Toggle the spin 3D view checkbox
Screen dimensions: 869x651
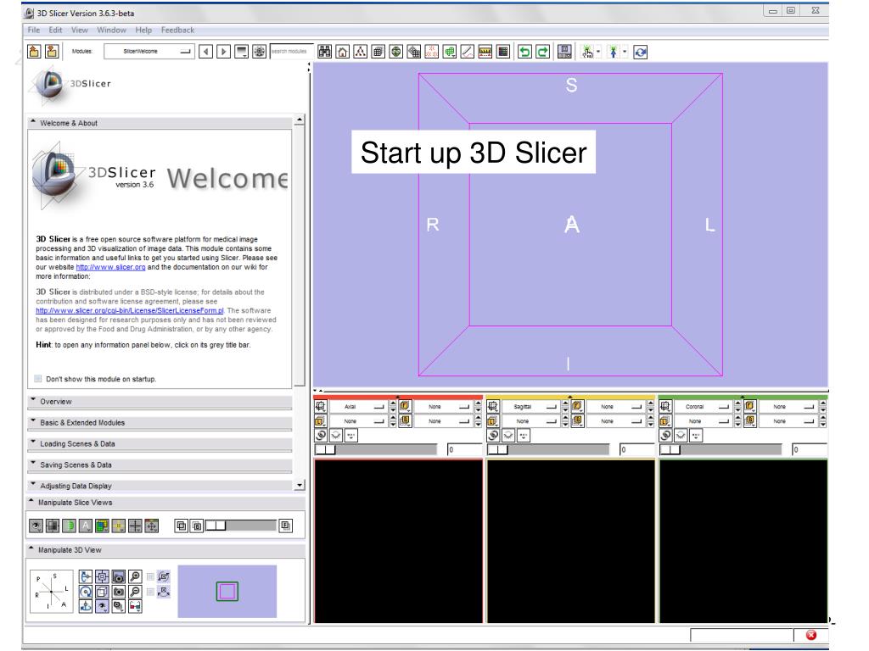click(150, 576)
